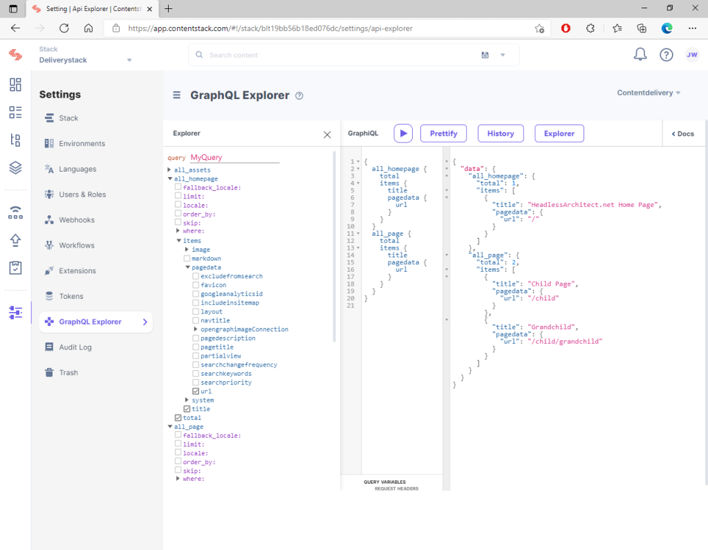Screen dimensions: 708x550
Task: Click the Prettify button
Action: [443, 134]
